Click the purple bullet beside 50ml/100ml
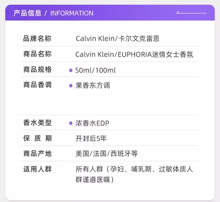Viewport: 220px width, 202px height. click(71, 70)
